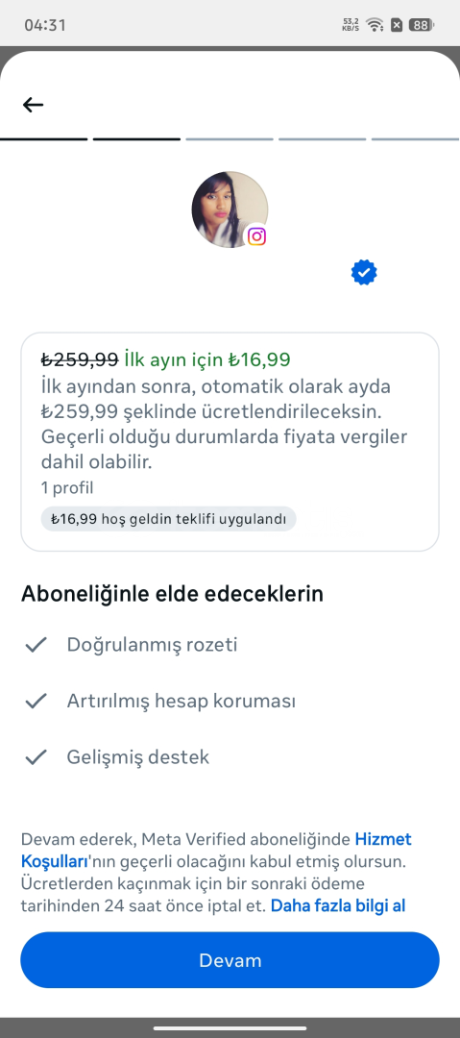Select the last progress step segment
Viewport: 460px width, 1038px height.
tap(416, 139)
